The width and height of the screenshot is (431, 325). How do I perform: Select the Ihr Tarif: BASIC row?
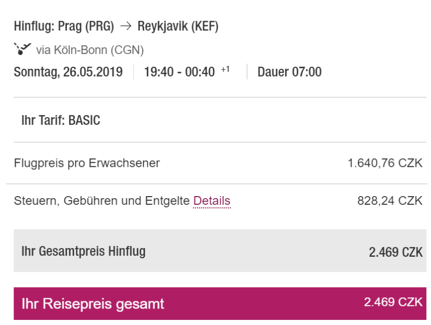[61, 121]
